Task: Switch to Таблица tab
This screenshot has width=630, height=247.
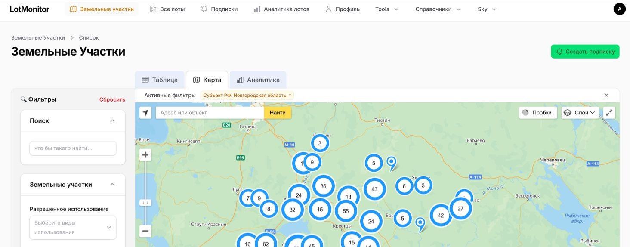Action: (160, 80)
